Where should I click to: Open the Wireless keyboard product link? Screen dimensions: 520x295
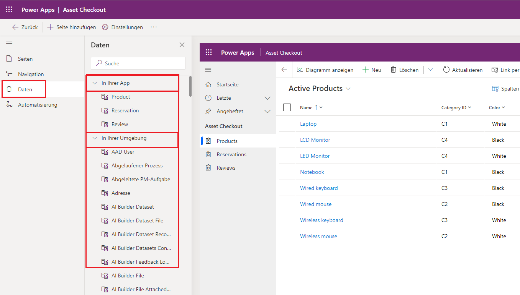[322, 220]
